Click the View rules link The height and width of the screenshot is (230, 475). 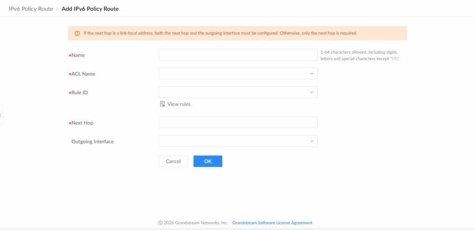(x=179, y=104)
